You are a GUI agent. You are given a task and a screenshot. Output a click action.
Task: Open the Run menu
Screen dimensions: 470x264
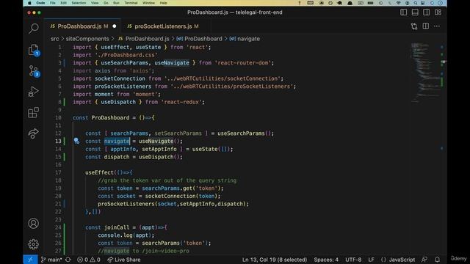[116, 3]
